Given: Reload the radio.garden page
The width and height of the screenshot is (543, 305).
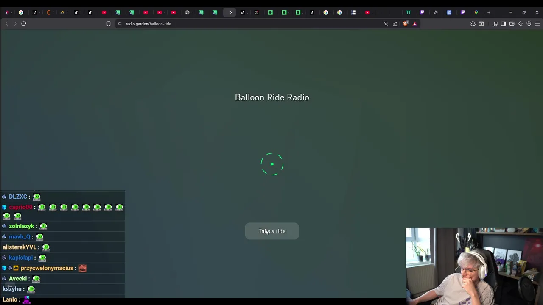Looking at the screenshot, I should pyautogui.click(x=24, y=24).
